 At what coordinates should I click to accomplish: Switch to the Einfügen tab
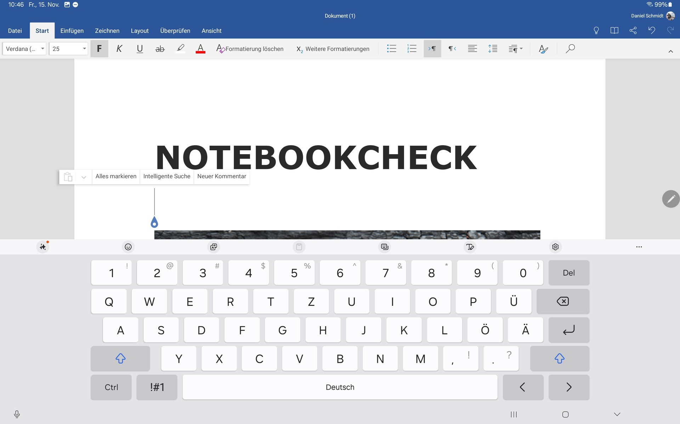pyautogui.click(x=72, y=31)
